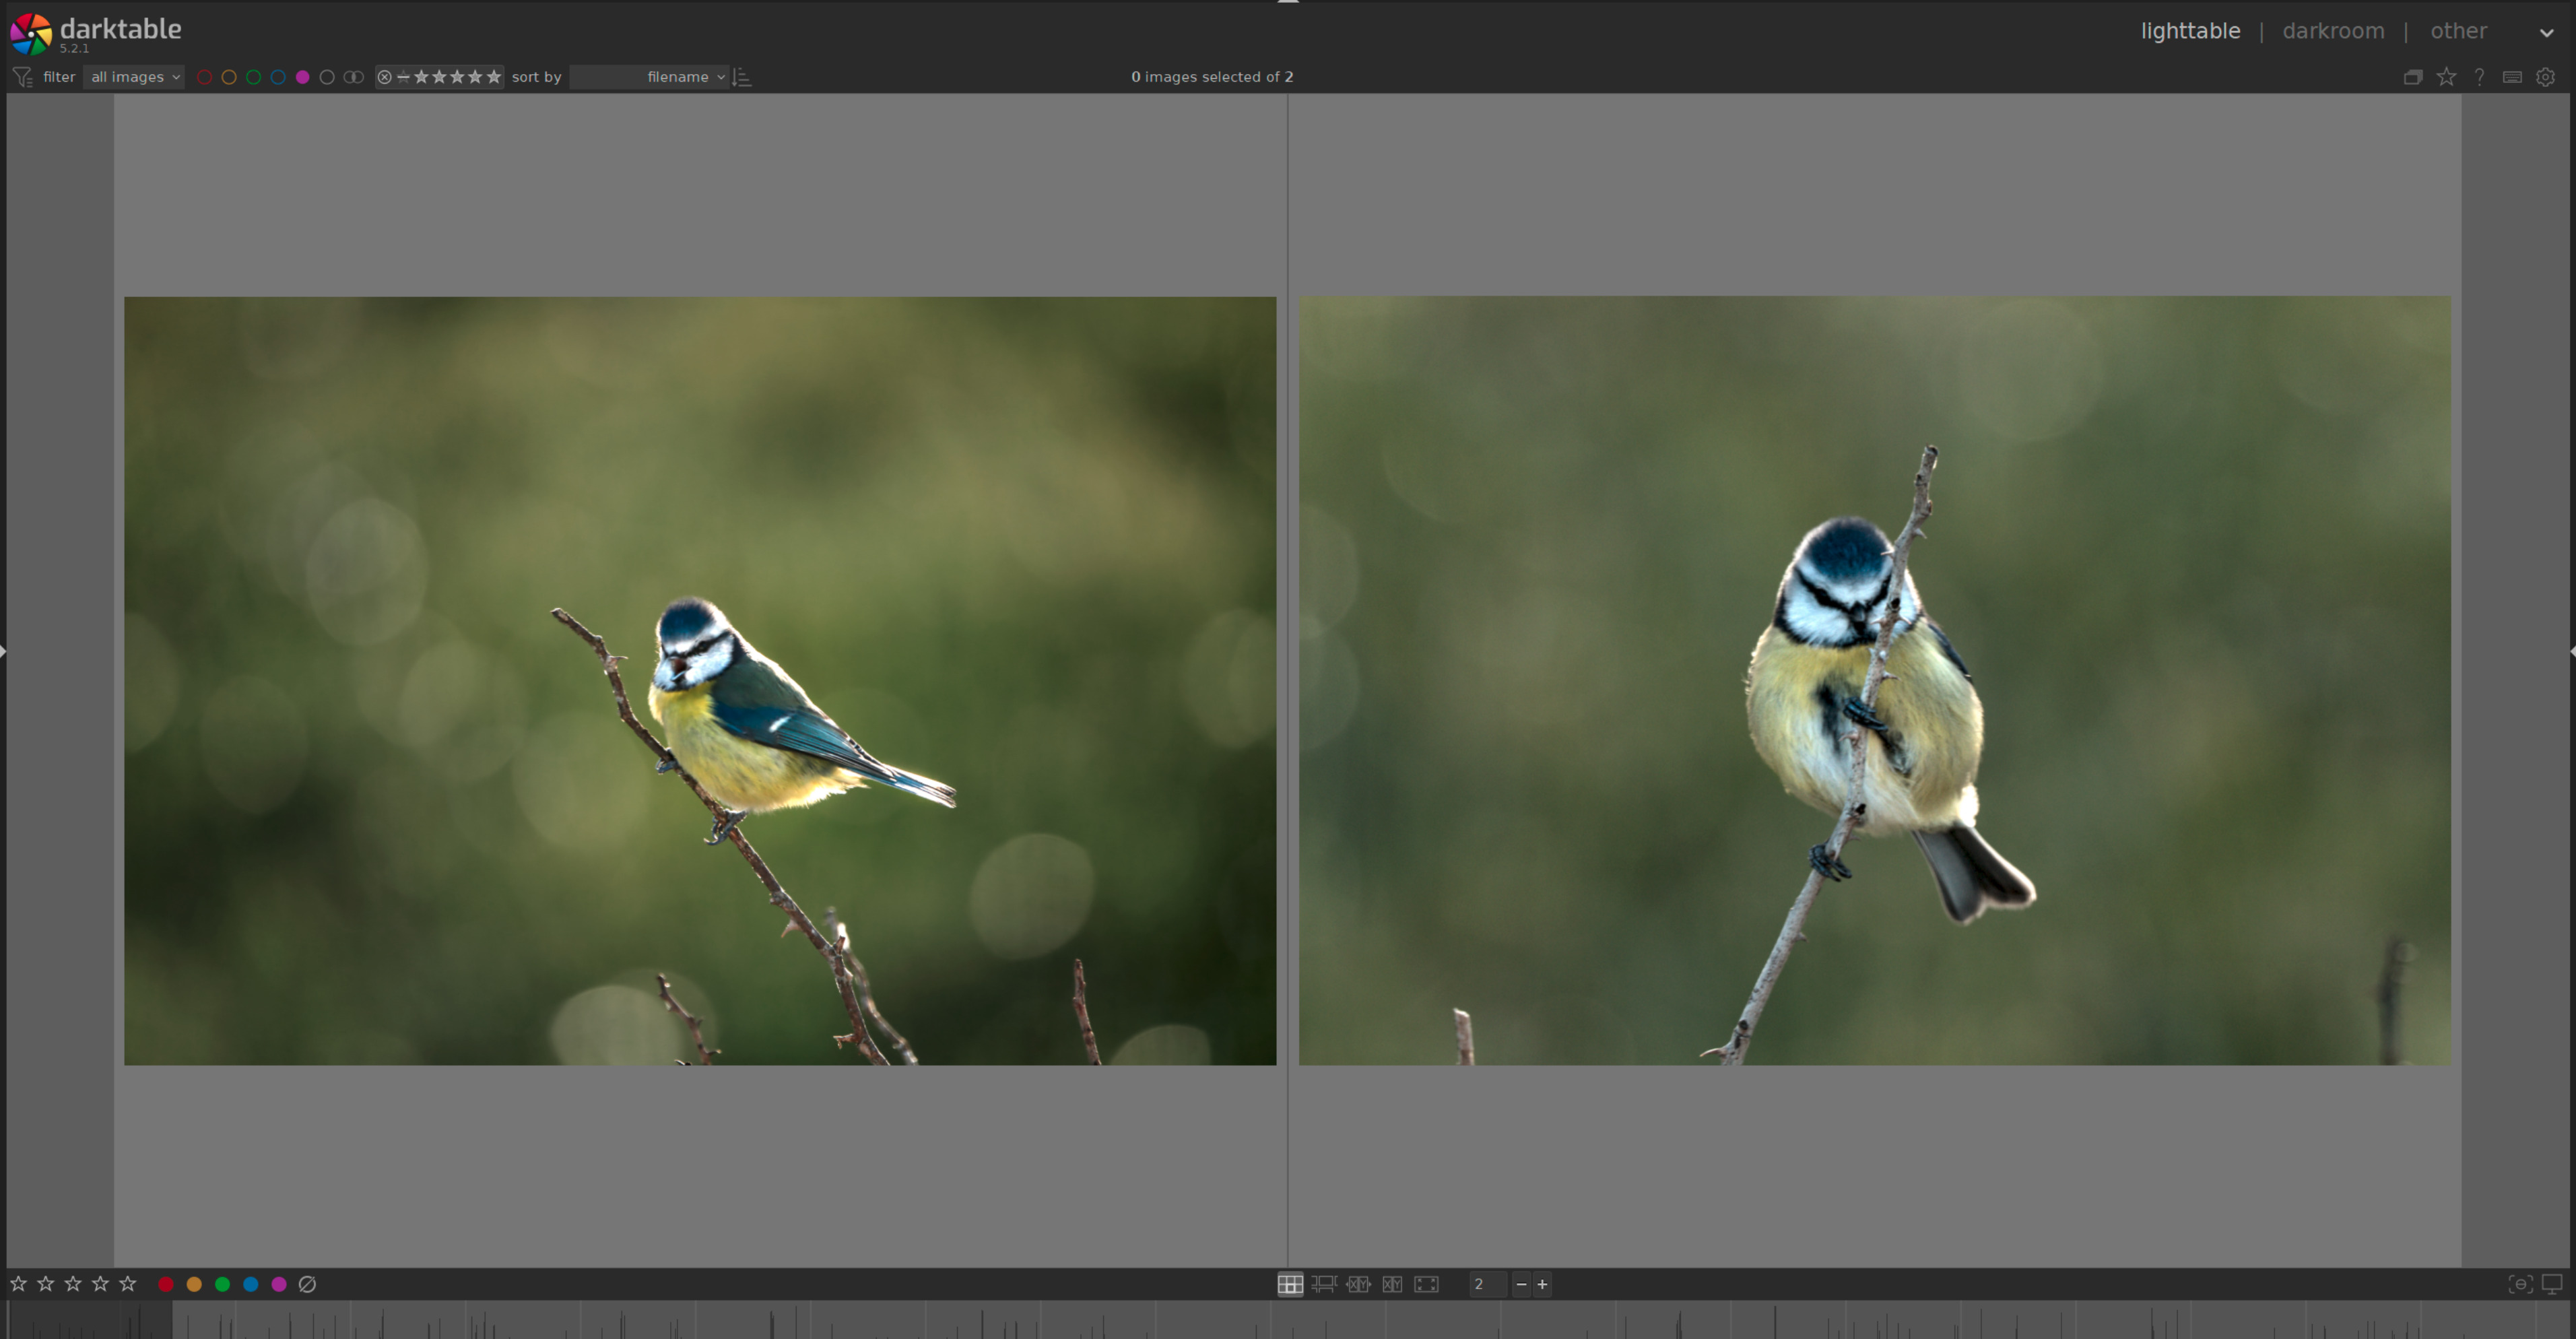The height and width of the screenshot is (1339, 2576).
Task: Toggle thumbnail overlays star icon
Action: (x=2446, y=77)
